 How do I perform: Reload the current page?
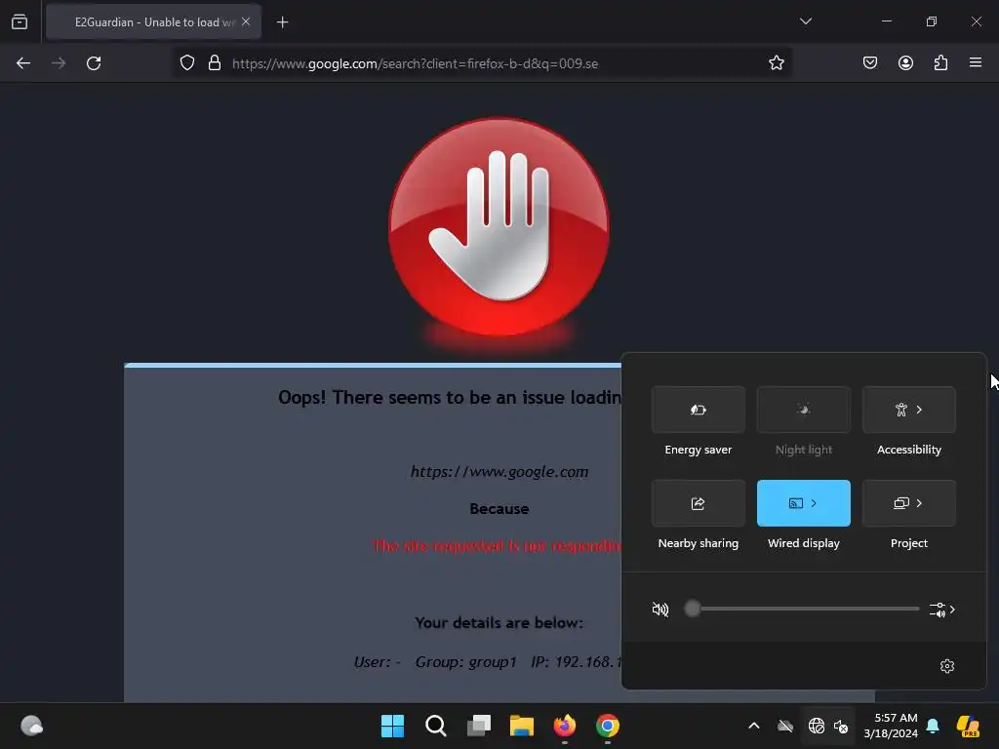tap(94, 63)
